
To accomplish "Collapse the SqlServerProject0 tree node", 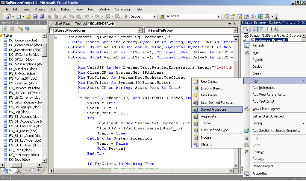I will point(244,40).
